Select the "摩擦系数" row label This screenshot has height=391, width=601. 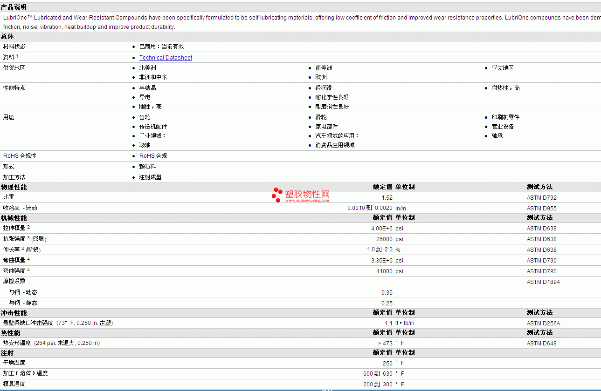pyautogui.click(x=14, y=281)
